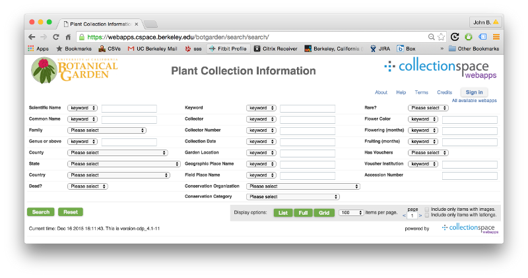Open the Family Please select dropdown

[107, 130]
